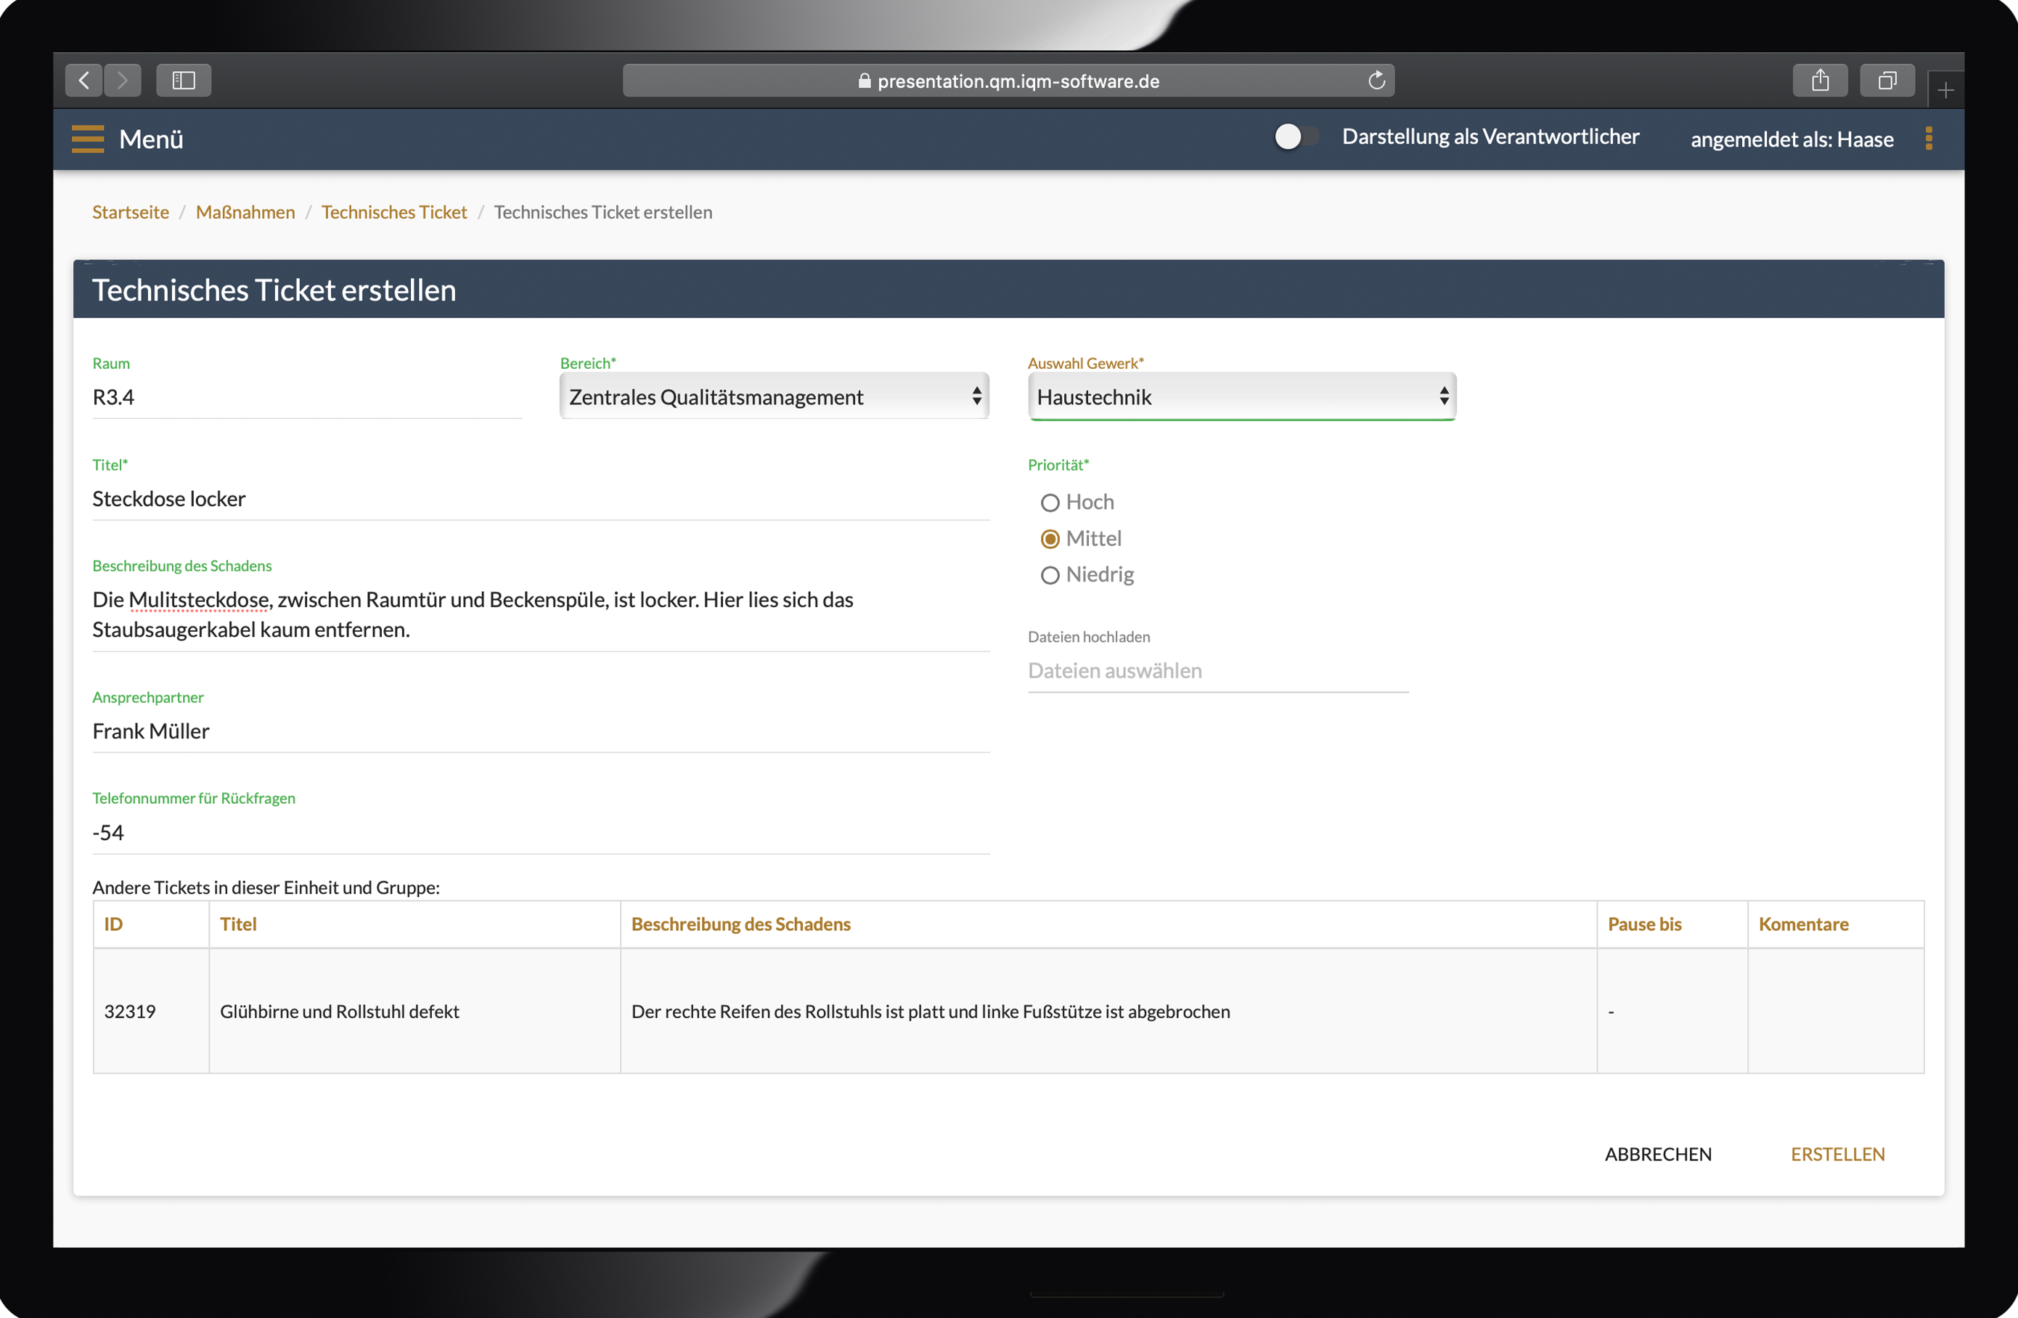Open the Auswahl Gewerk dropdown
2018x1318 pixels.
click(x=1241, y=396)
